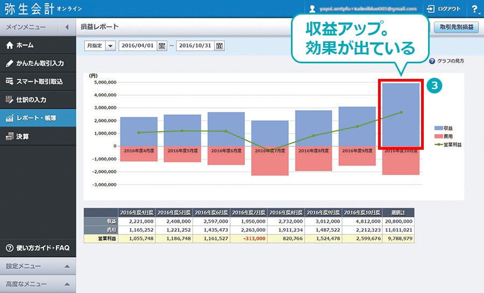Open the help question mark menu

[475, 9]
